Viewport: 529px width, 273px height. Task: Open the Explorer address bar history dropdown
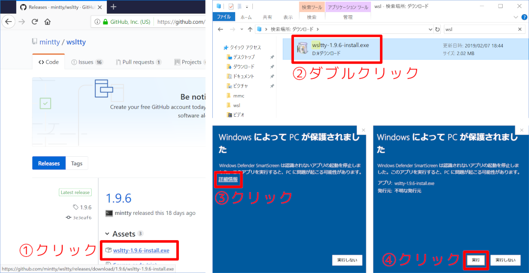tap(431, 30)
